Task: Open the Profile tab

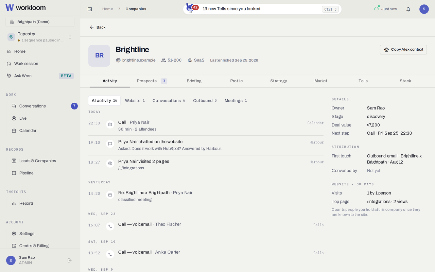Action: point(237,81)
